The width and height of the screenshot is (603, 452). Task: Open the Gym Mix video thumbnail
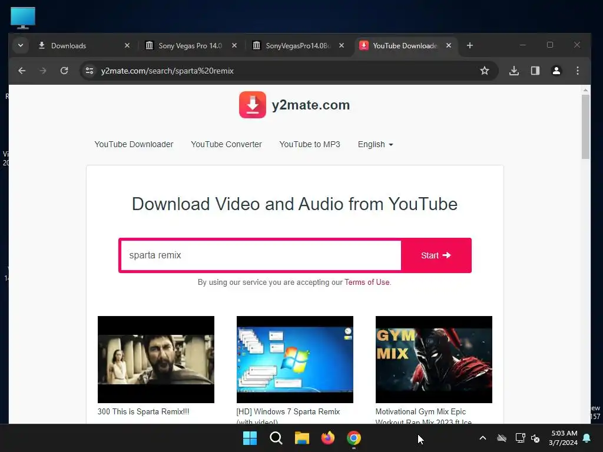(x=434, y=360)
